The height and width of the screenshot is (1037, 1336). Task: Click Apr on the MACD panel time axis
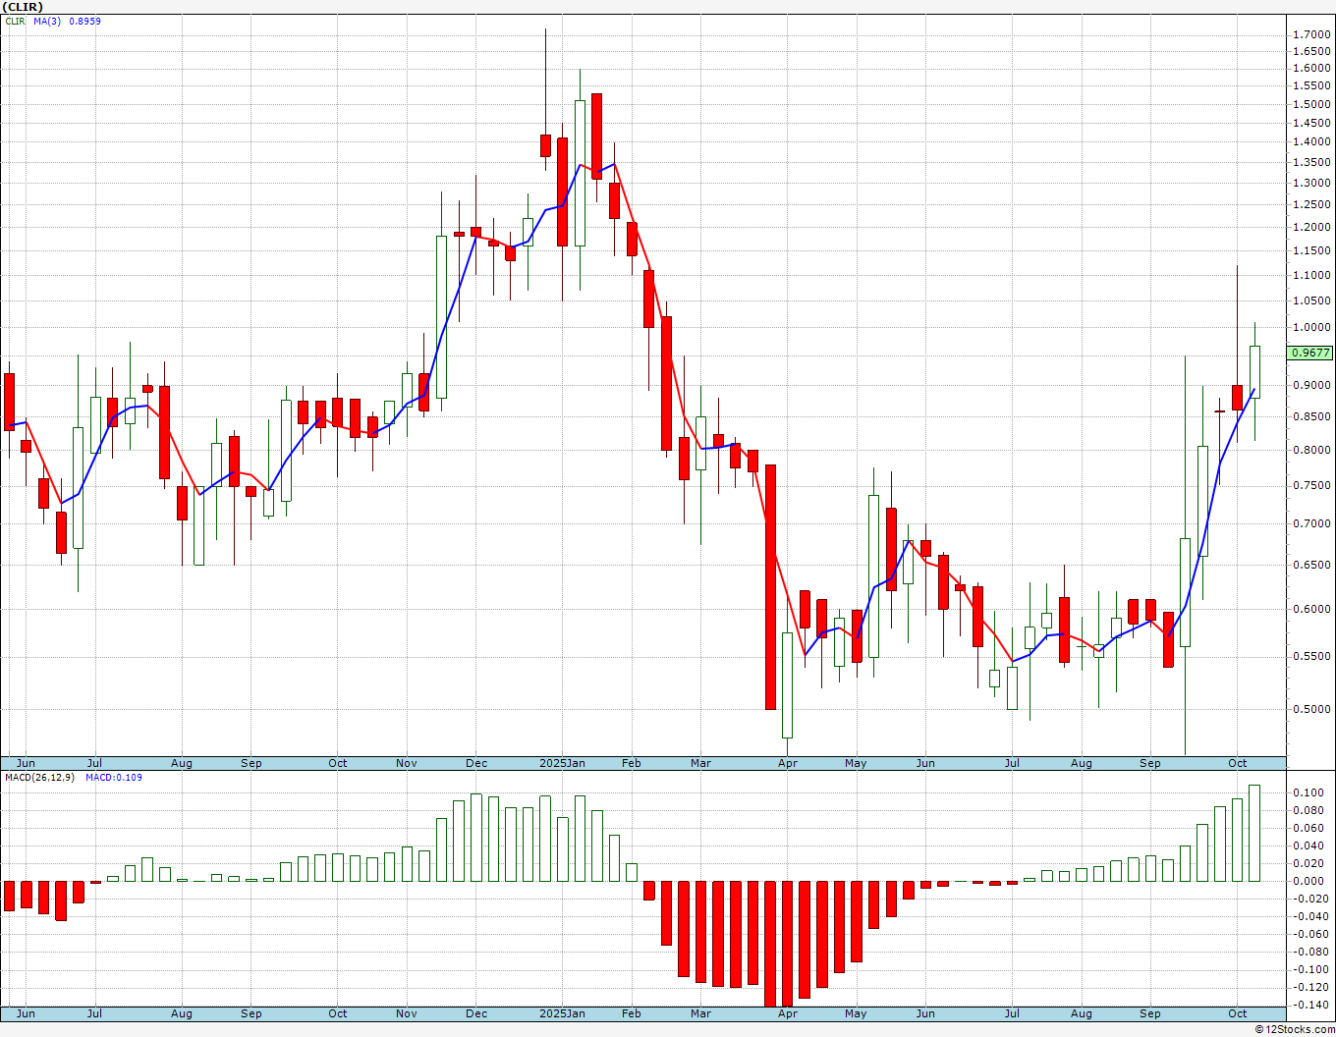(787, 1013)
